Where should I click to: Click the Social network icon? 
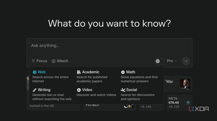123,90
